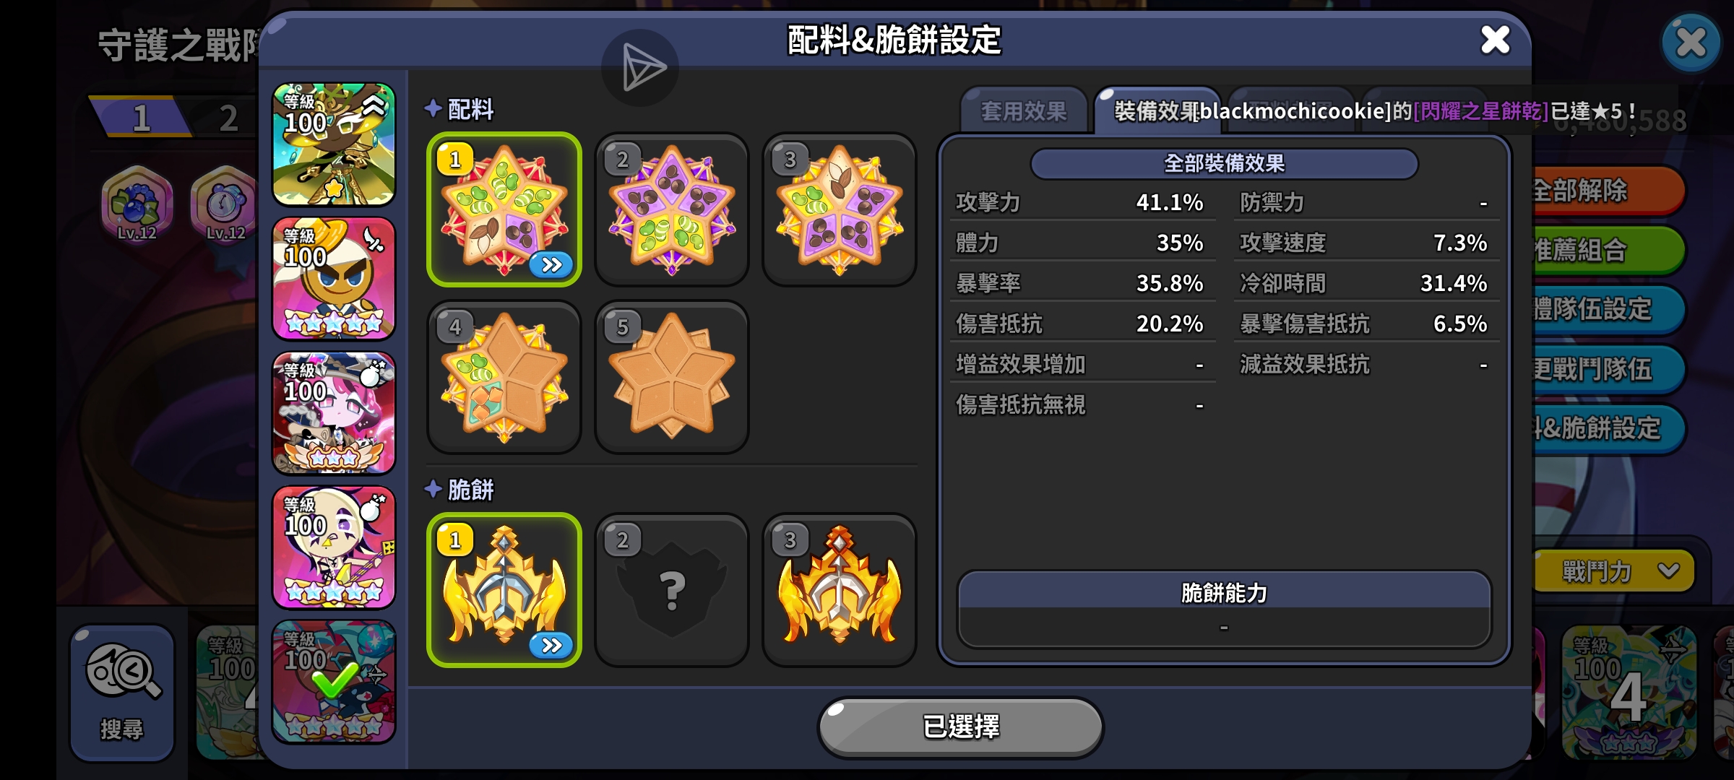The image size is (1734, 780).
Task: Switch to team tab 2
Action: [x=228, y=118]
